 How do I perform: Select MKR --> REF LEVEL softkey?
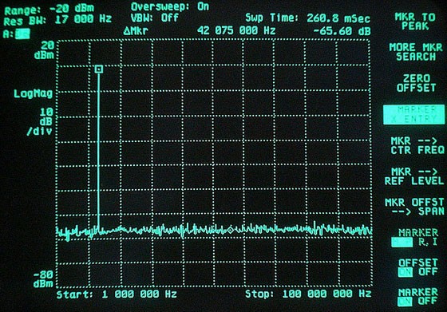(x=414, y=176)
